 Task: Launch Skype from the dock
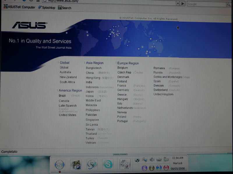[x=108, y=165]
